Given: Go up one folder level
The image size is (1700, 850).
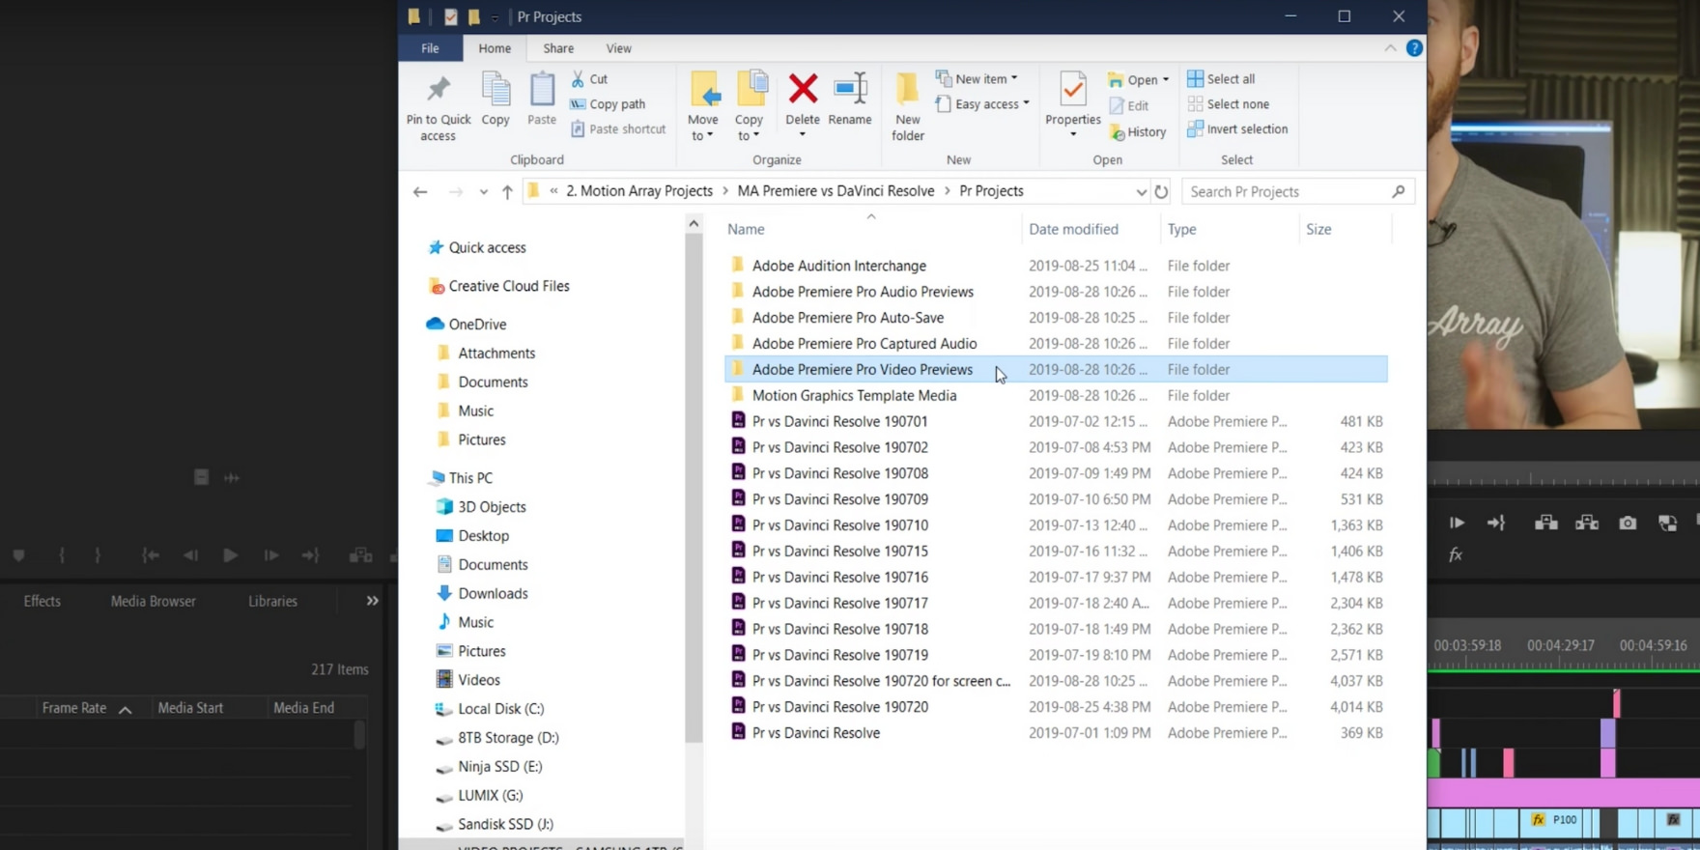Looking at the screenshot, I should point(507,191).
